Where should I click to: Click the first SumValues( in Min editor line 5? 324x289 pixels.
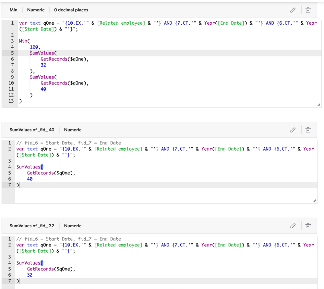click(x=43, y=53)
